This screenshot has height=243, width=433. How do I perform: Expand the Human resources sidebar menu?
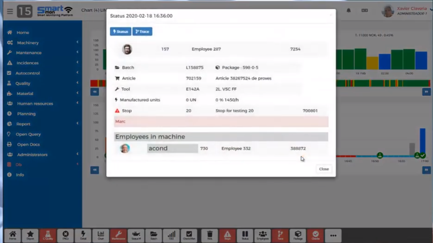35,104
